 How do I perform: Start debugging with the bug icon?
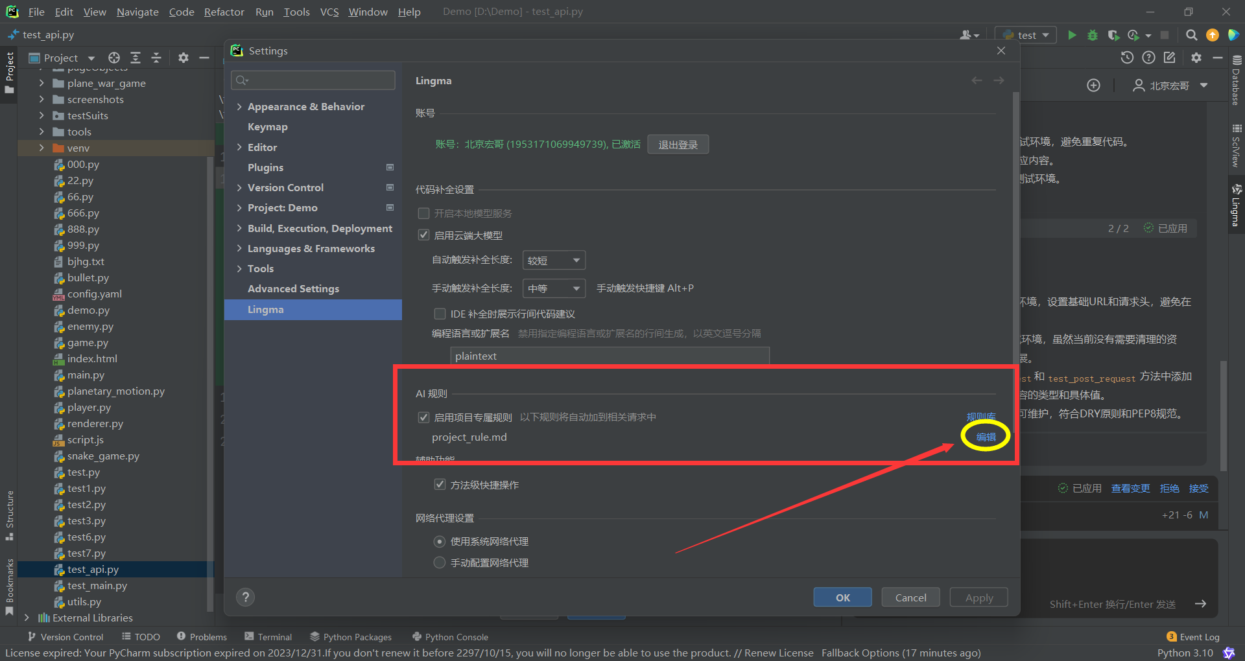click(x=1093, y=35)
